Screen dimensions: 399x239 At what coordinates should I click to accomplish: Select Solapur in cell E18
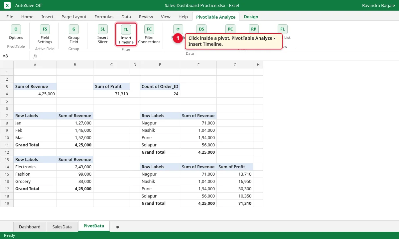point(160,196)
